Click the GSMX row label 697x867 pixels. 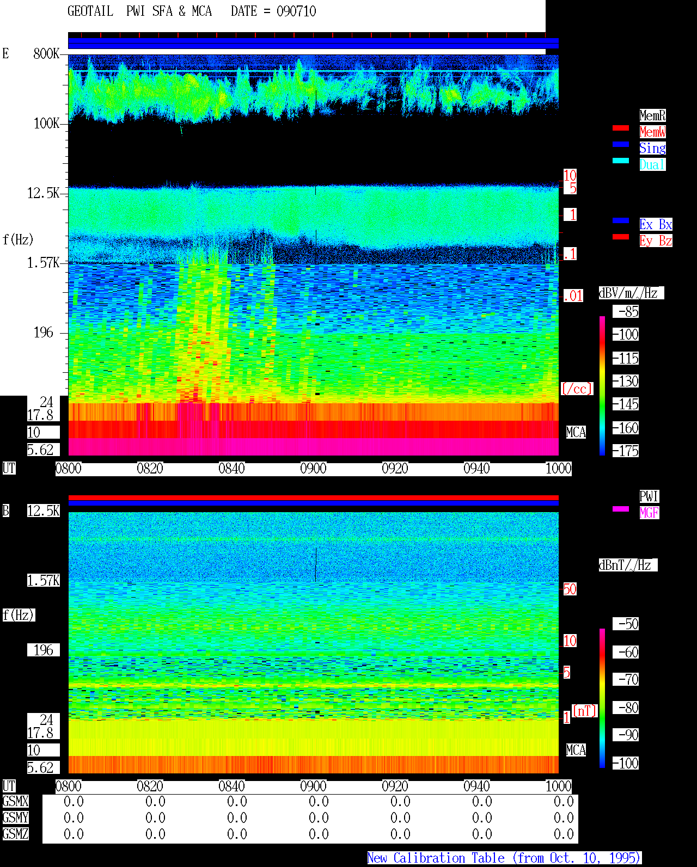pos(16,802)
